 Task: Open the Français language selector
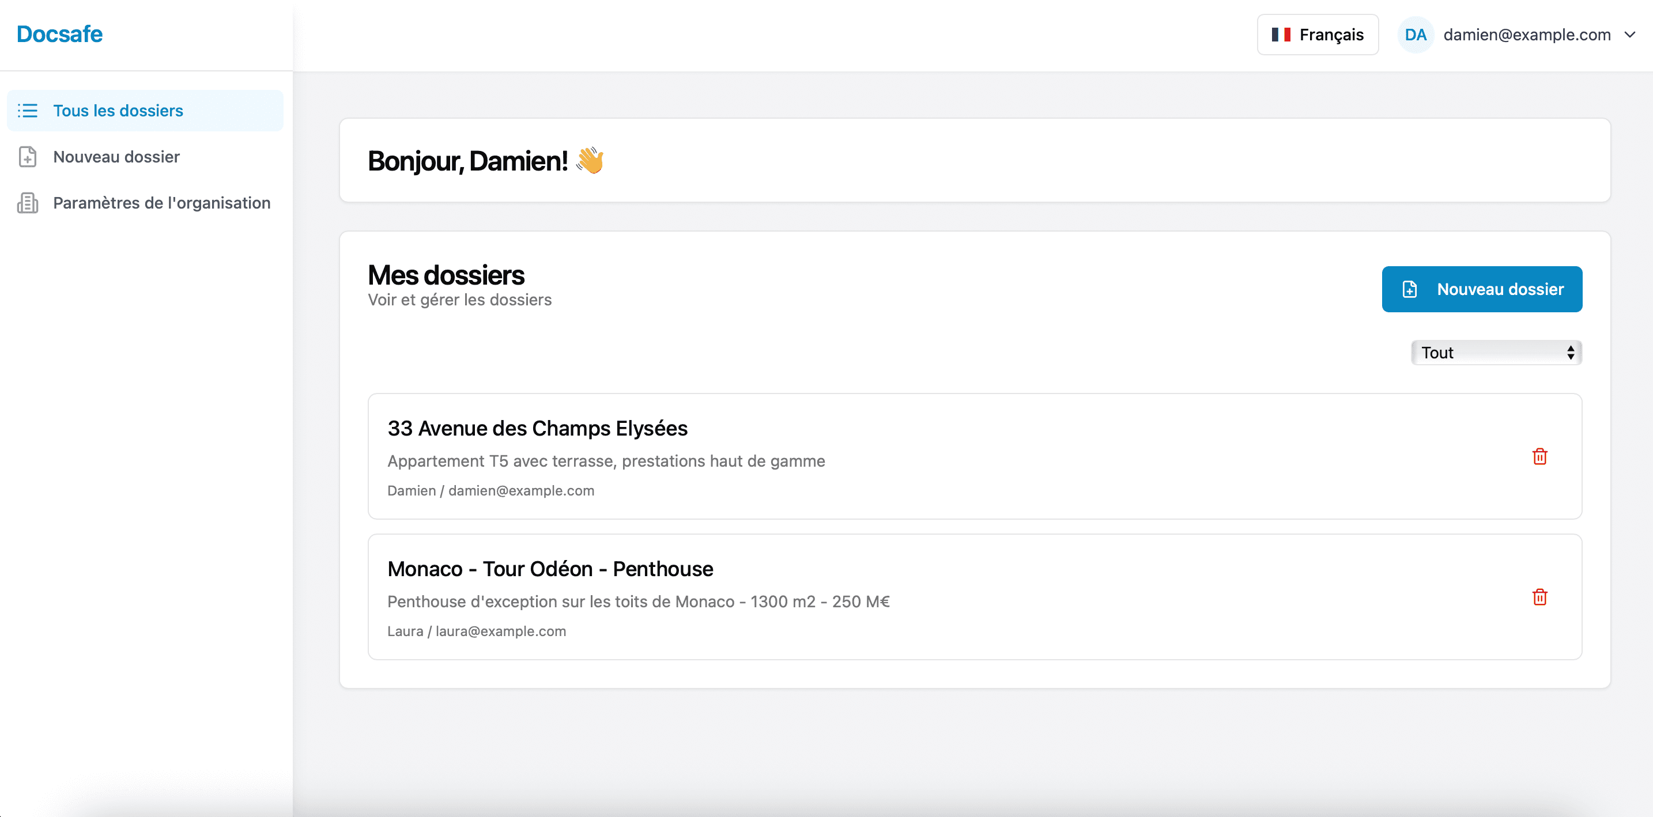1317,35
